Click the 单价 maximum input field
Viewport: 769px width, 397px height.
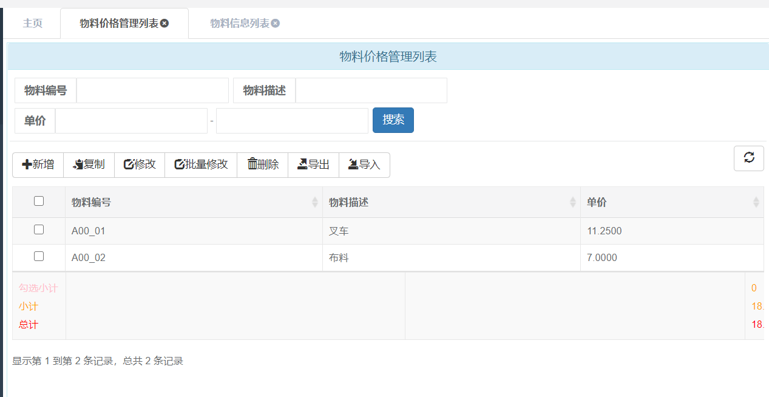coord(292,121)
